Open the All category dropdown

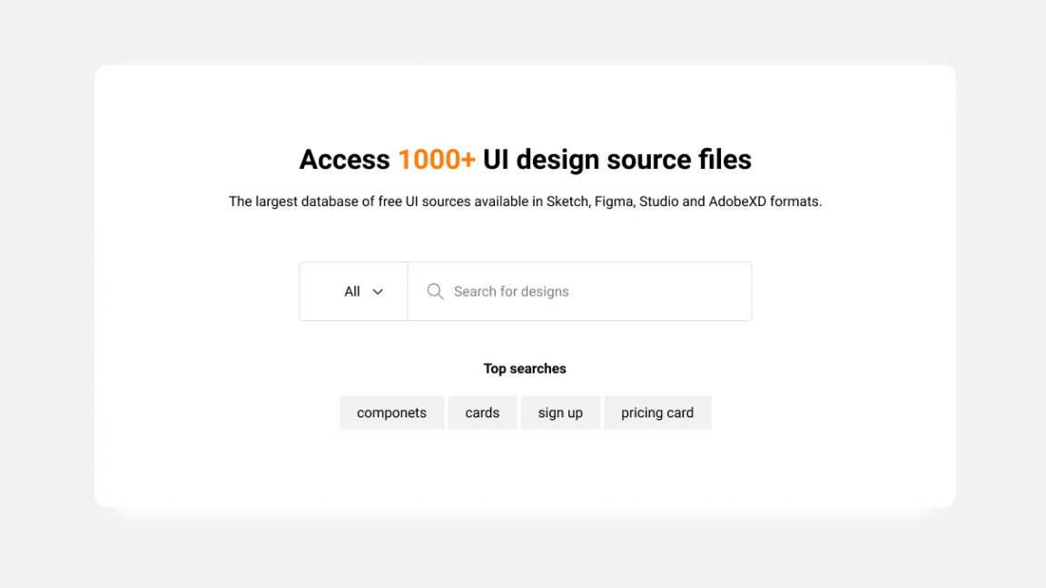pos(353,291)
